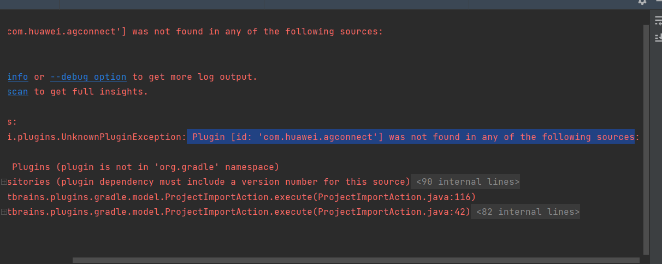Click scroll to end icon in gutter
The width and height of the screenshot is (662, 264).
coord(658,37)
